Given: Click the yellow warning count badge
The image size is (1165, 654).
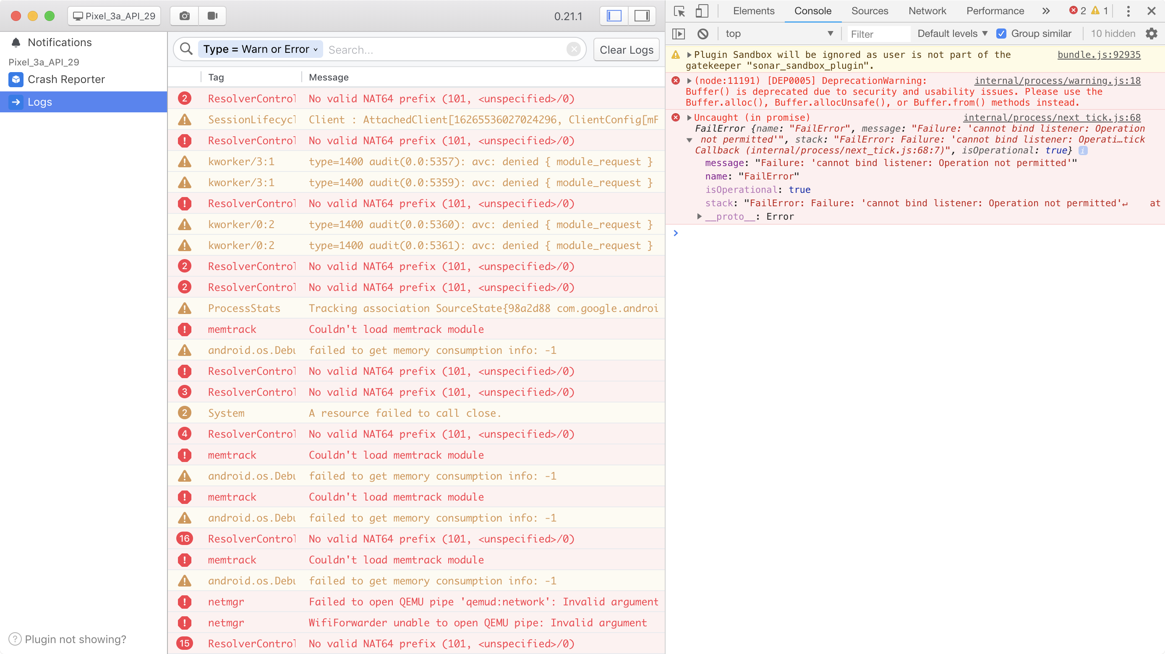Looking at the screenshot, I should click(x=1100, y=11).
